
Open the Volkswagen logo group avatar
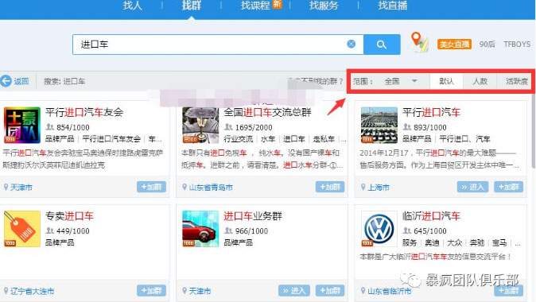pos(379,229)
